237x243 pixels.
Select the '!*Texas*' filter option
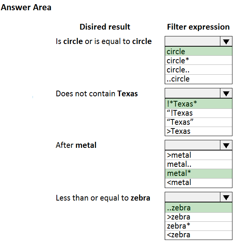click(198, 103)
